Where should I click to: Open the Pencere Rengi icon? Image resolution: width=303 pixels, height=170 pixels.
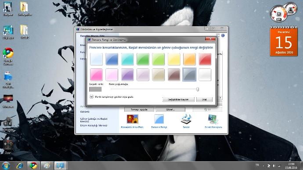click(159, 121)
